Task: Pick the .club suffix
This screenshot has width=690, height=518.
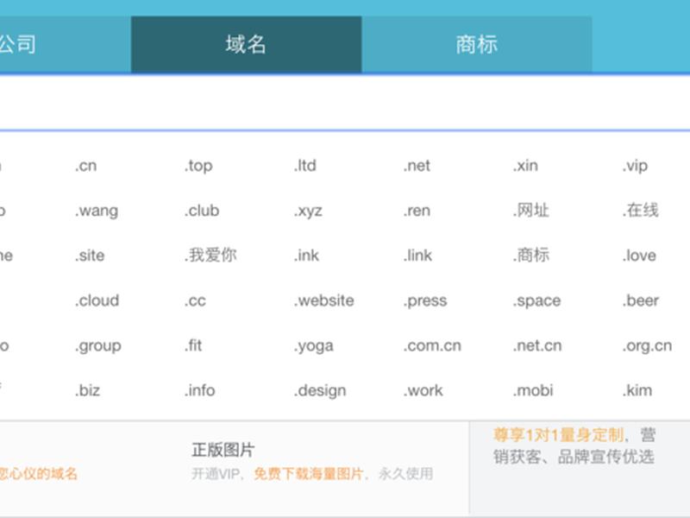Action: coord(202,211)
